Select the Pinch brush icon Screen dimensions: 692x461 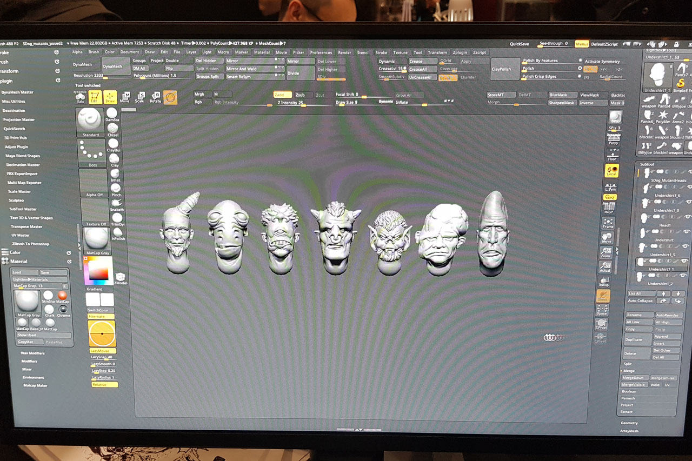point(116,190)
